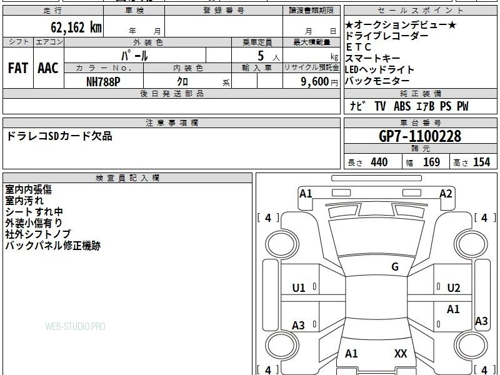Screen dimensions: 500x375
Task: Click the ドラレコSDカード欠品 notice text
Action: coord(59,136)
